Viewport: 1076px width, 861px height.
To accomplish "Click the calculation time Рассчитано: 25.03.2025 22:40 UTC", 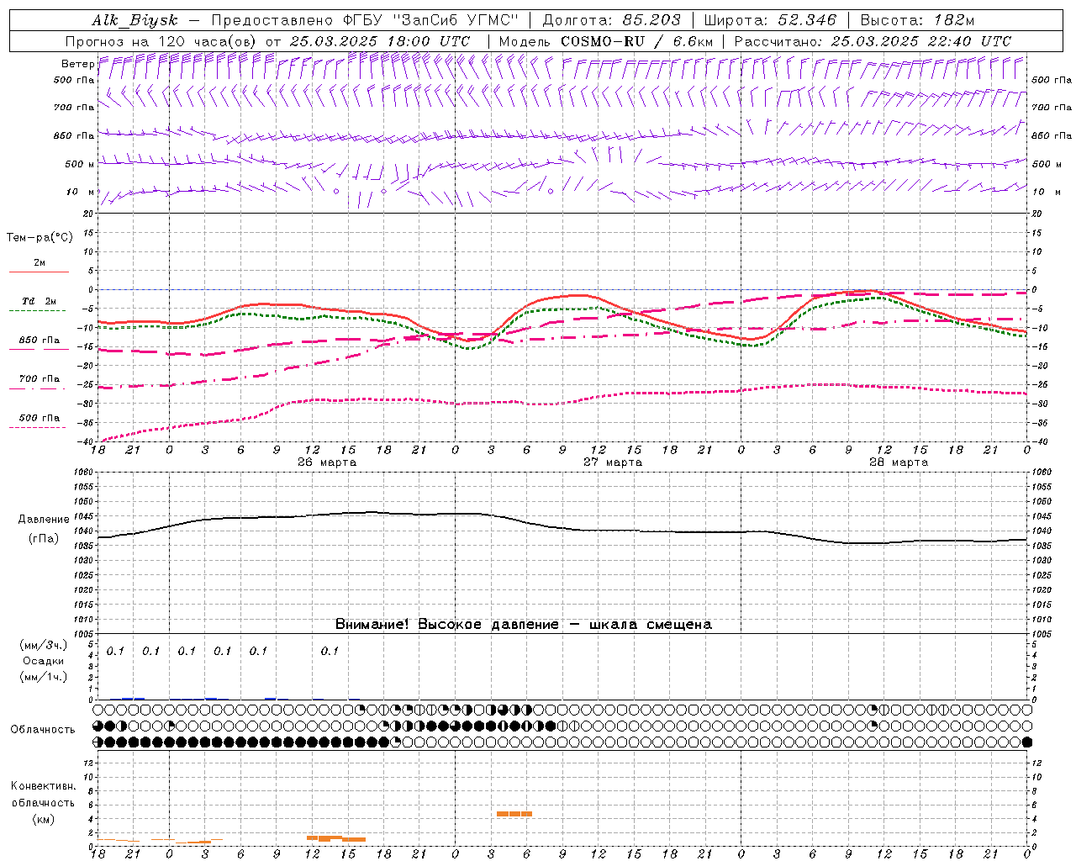I will (x=873, y=41).
